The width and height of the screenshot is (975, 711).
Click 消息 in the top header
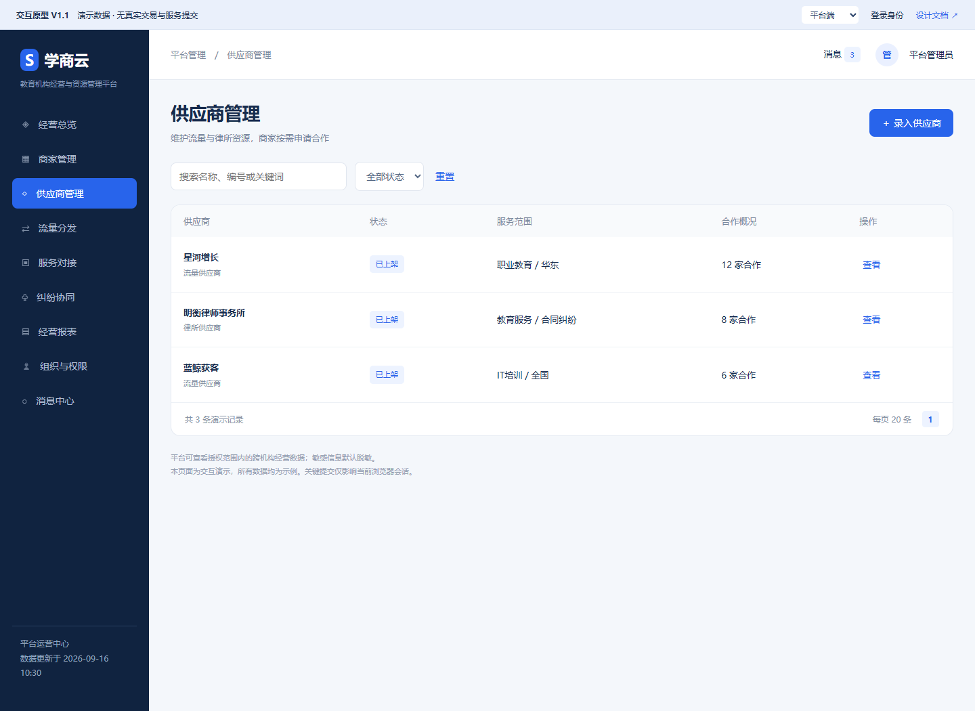point(832,55)
